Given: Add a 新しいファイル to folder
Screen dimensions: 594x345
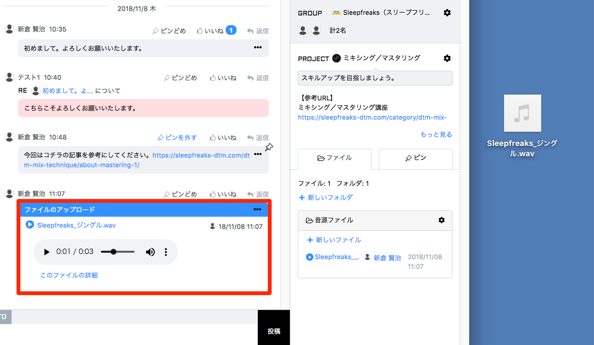Looking at the screenshot, I should tap(334, 240).
